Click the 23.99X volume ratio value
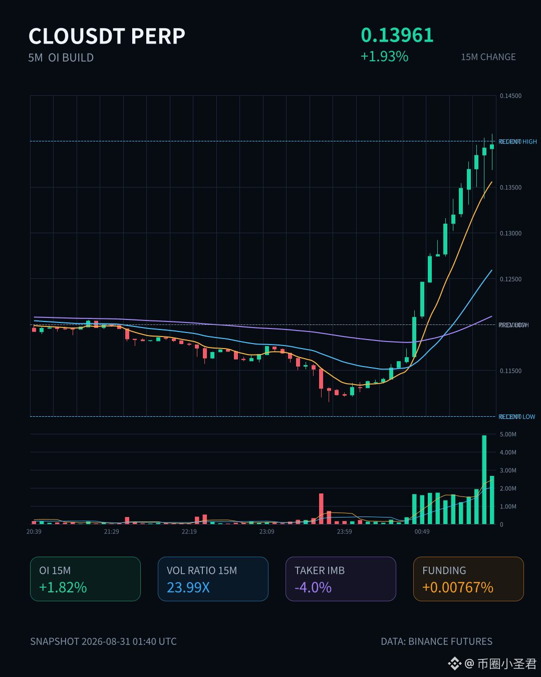 click(x=188, y=587)
